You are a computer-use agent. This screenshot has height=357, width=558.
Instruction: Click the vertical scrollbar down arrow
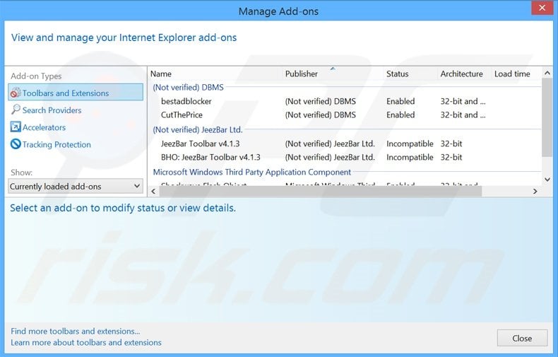pyautogui.click(x=547, y=180)
